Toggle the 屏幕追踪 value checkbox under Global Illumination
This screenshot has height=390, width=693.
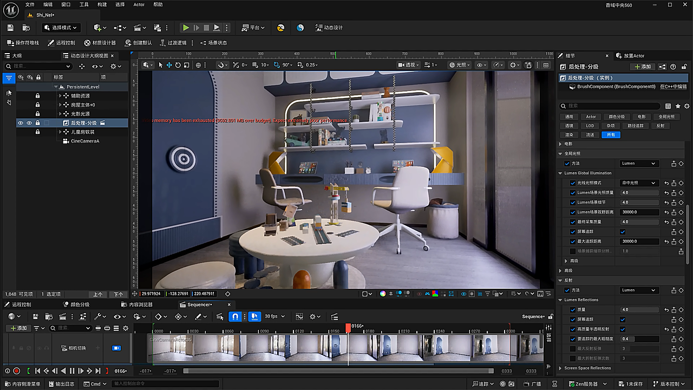pyautogui.click(x=623, y=232)
